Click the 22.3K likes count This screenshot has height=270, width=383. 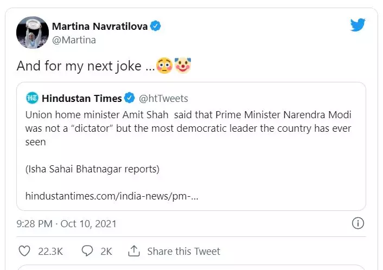(x=50, y=251)
